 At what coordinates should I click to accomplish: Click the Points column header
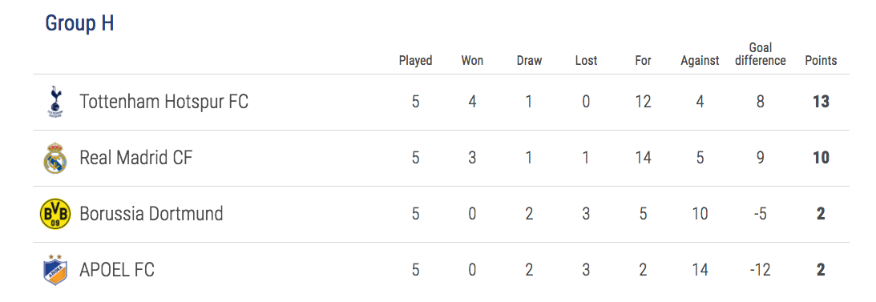click(821, 60)
